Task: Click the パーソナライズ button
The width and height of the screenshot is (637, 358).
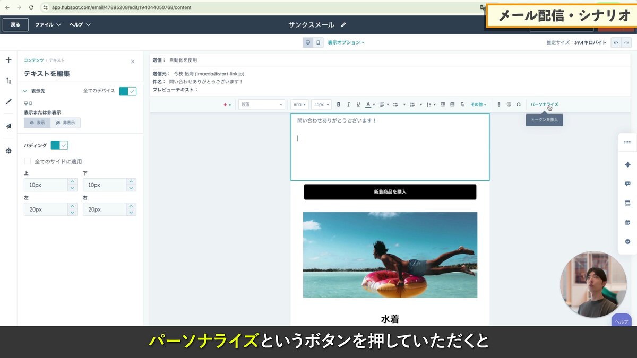Action: (x=545, y=104)
